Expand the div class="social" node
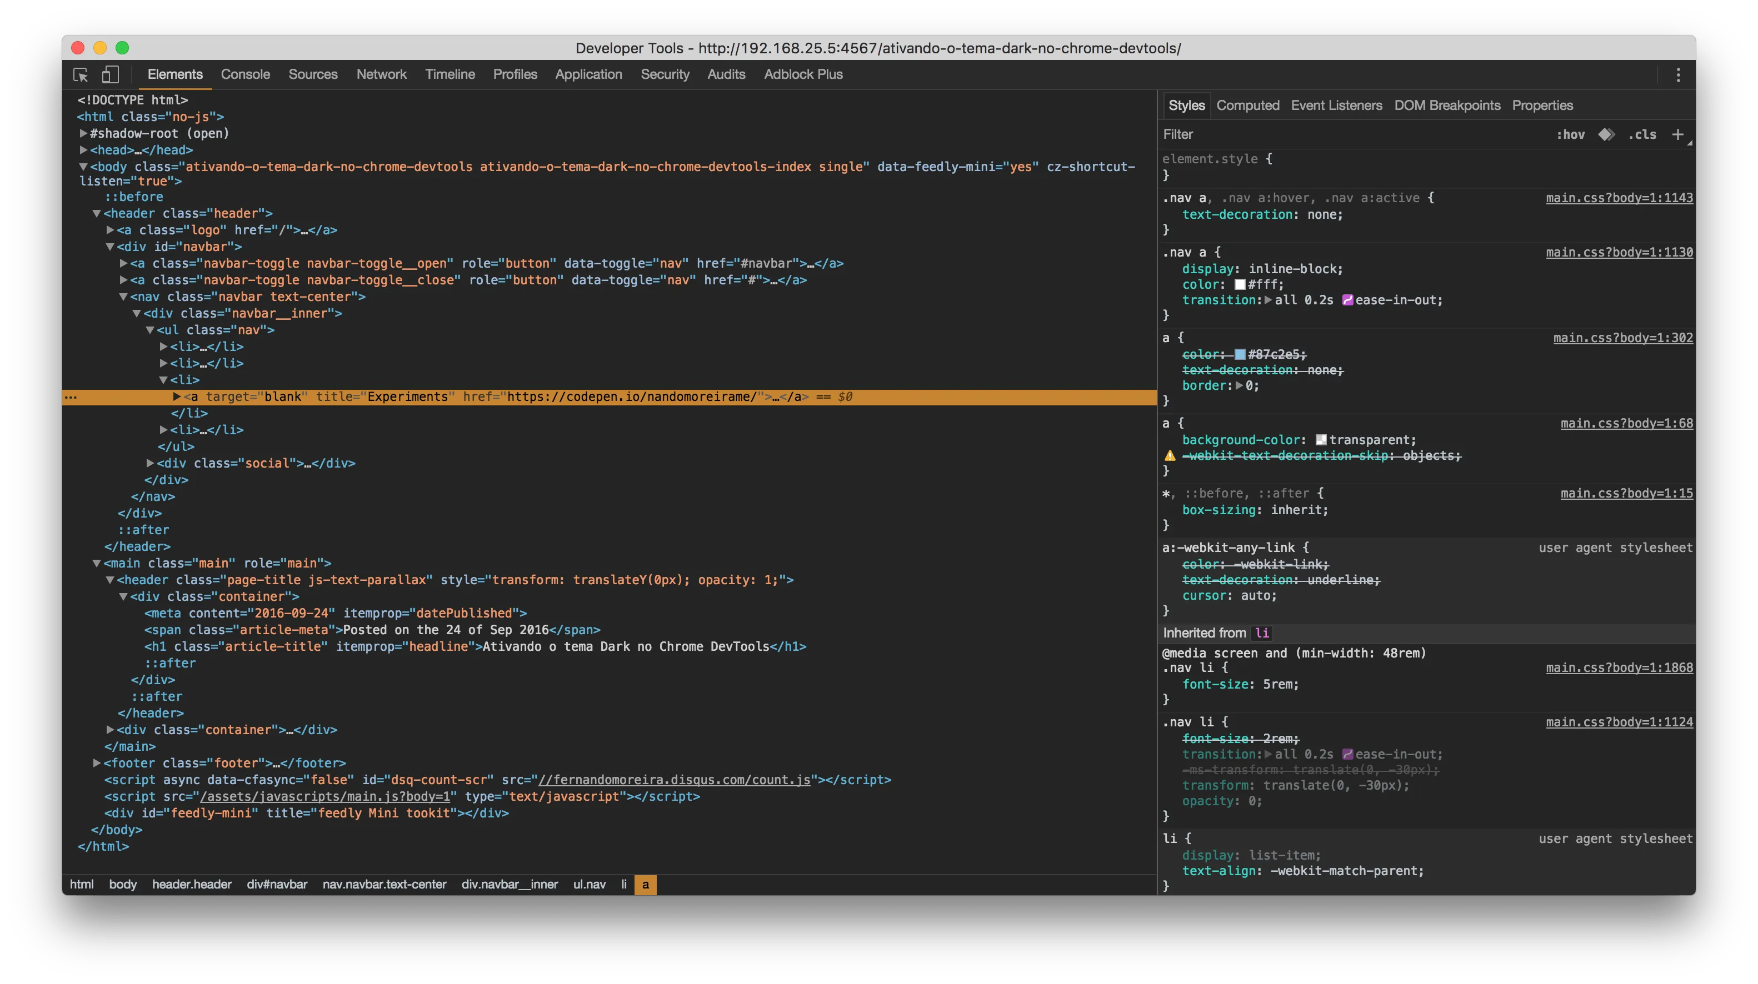The image size is (1758, 984). pyautogui.click(x=150, y=463)
